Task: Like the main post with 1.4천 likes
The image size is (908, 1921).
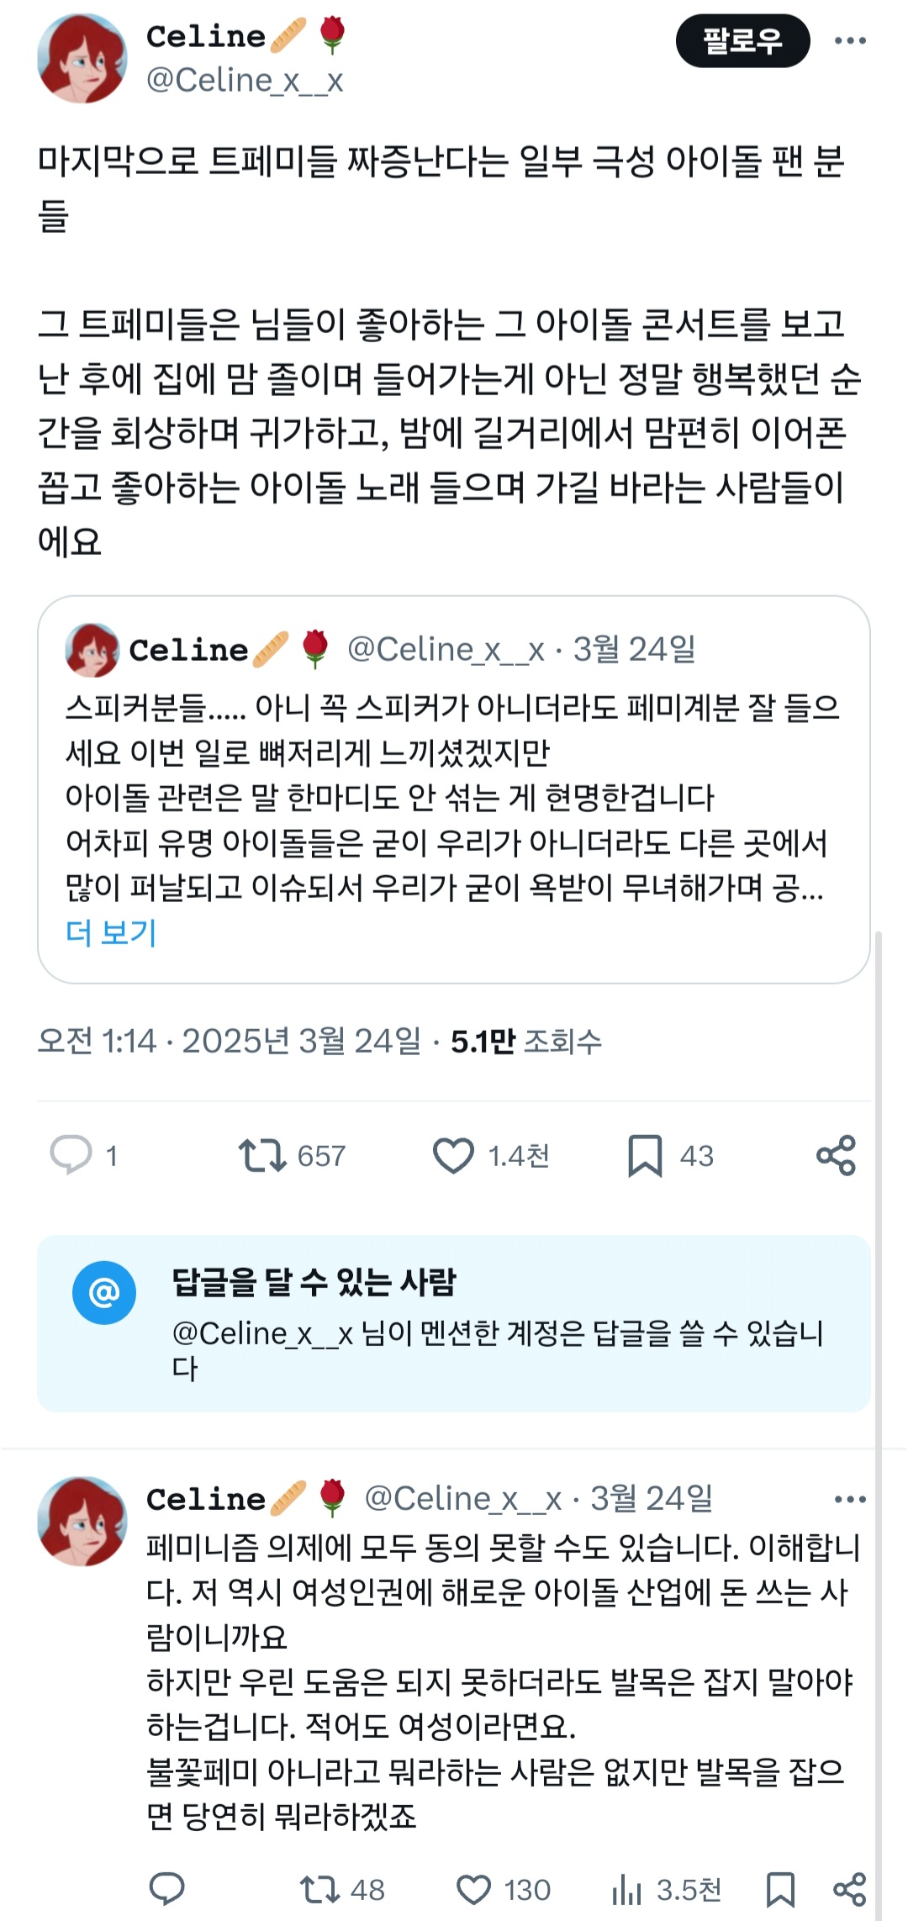Action: tap(453, 1155)
